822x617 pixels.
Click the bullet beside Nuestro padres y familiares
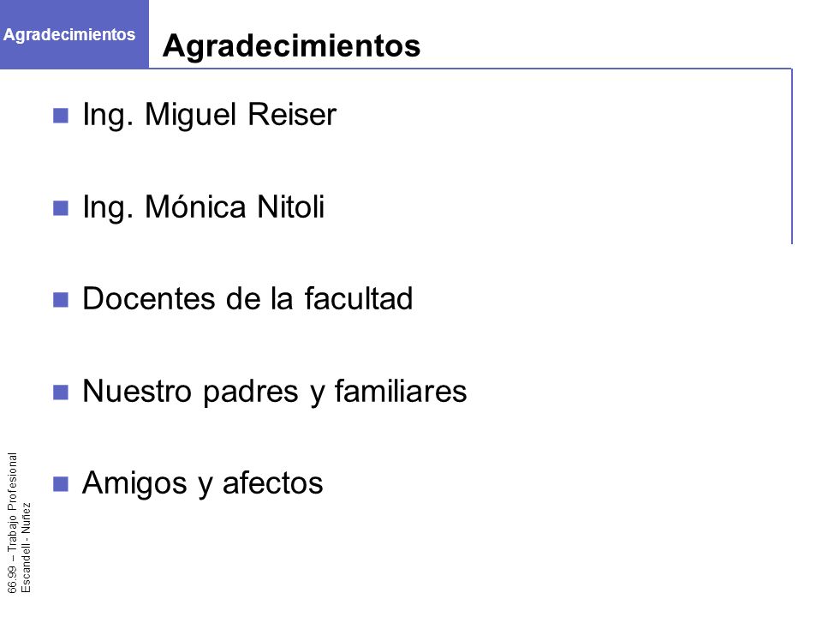(x=61, y=392)
